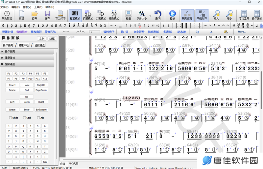Click the score vertical scrollbar
The image size is (263, 169).
(x=261, y=91)
